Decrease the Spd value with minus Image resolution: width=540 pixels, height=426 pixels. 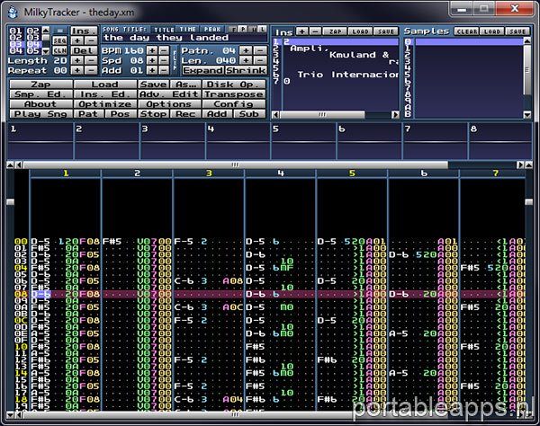coord(162,60)
